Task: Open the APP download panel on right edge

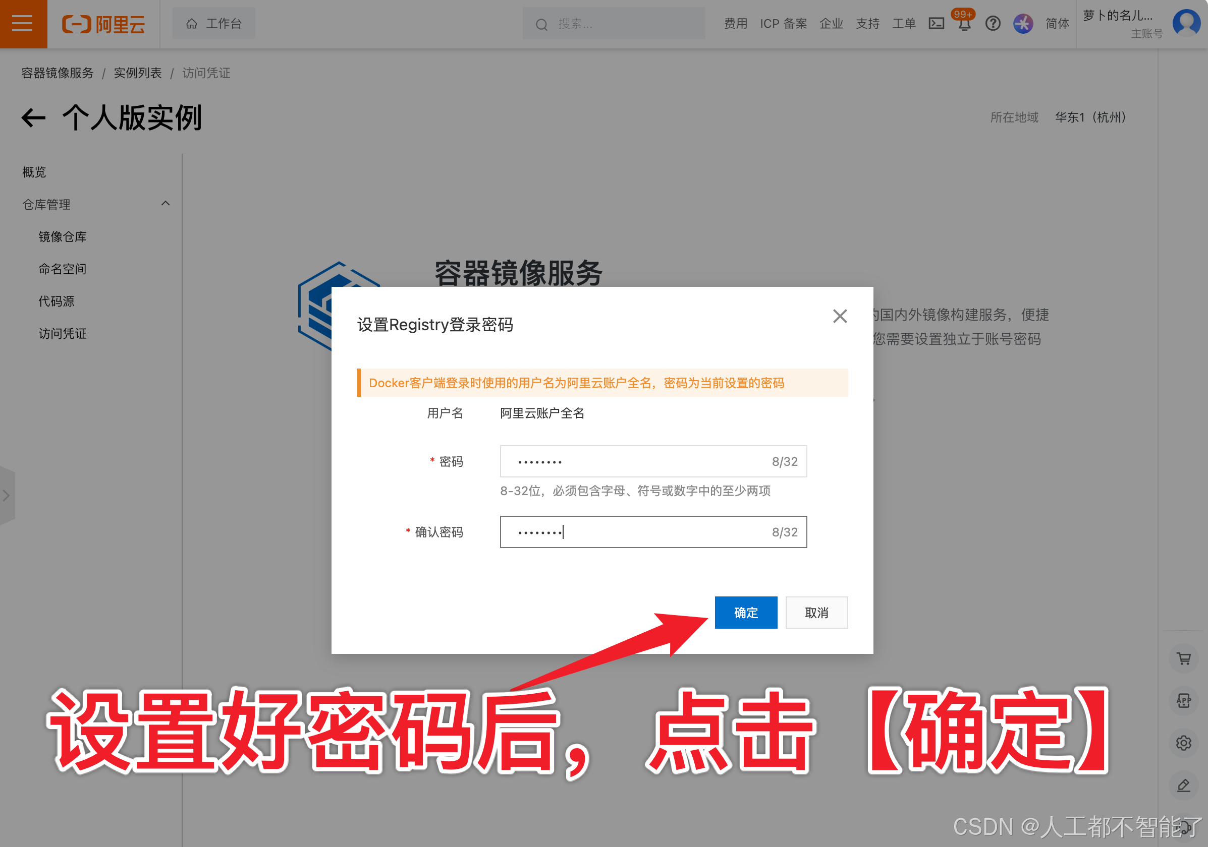Action: [1184, 700]
